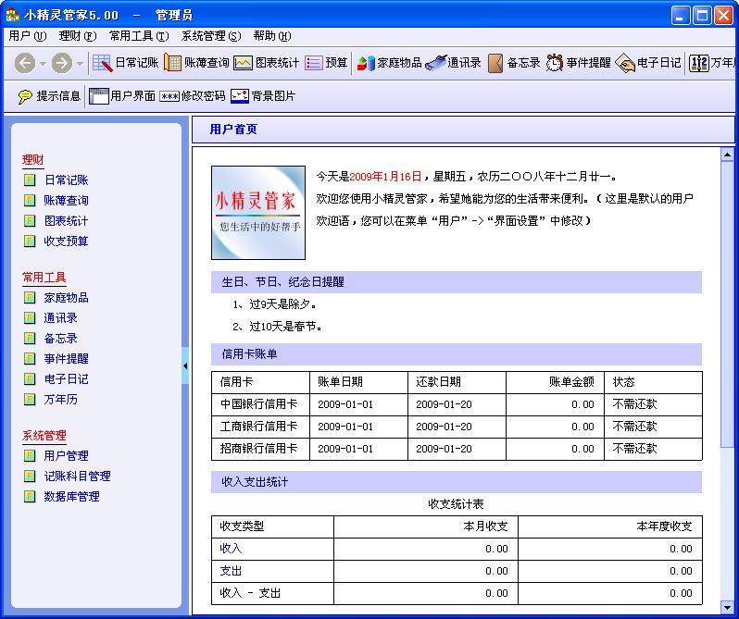Click sidebar icon beside 家庭物品
Image resolution: width=739 pixels, height=619 pixels.
(x=30, y=298)
